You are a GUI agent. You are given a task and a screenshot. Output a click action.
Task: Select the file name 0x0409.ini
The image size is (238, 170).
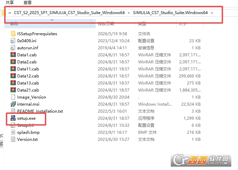pos(27,41)
